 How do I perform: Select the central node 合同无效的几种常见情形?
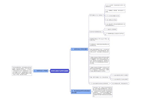[x=60, y=71]
